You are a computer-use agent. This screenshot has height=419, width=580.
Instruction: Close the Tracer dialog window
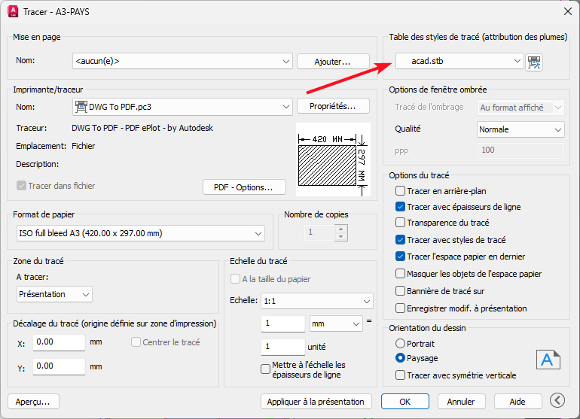click(566, 11)
